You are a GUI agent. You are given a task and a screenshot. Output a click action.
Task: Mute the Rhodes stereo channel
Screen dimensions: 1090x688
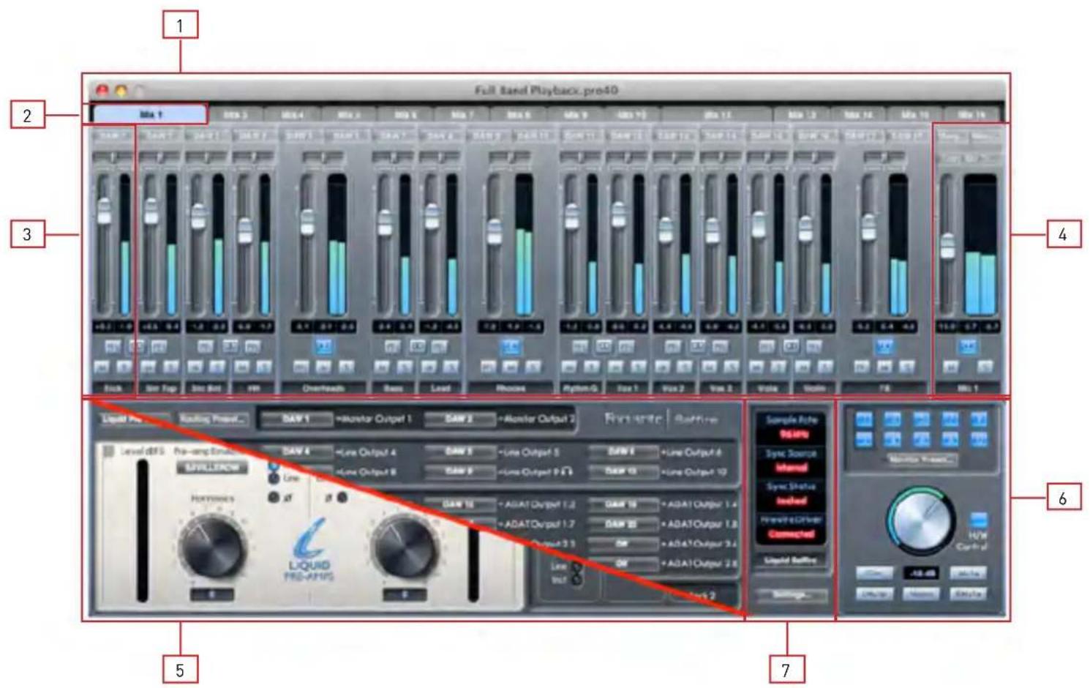click(511, 367)
